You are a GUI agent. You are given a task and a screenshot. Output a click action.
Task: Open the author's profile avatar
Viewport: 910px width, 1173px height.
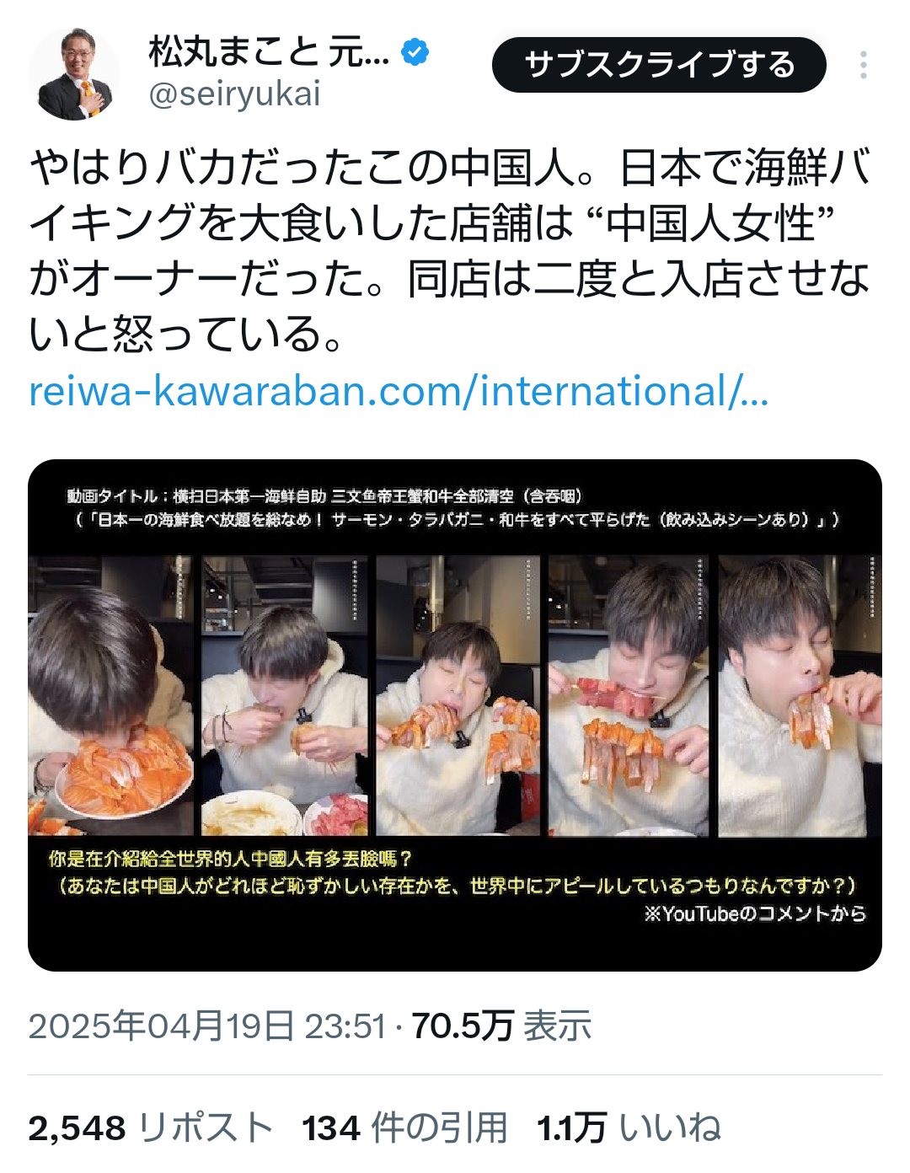(74, 74)
